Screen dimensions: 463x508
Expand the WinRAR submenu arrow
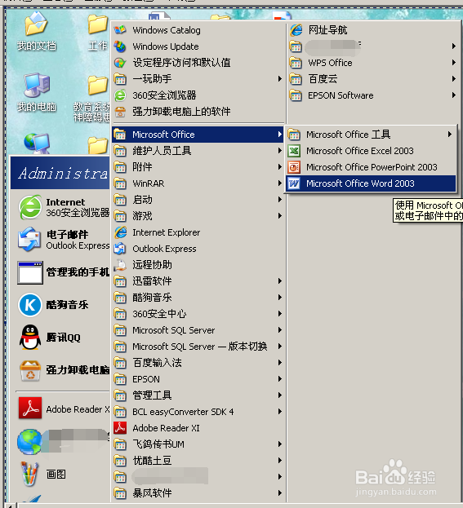[x=280, y=183]
